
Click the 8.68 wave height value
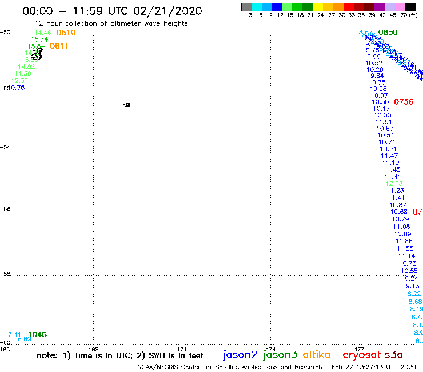(415, 302)
